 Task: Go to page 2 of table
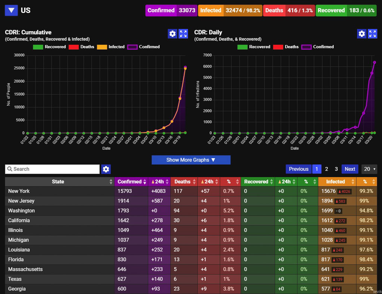click(x=326, y=169)
